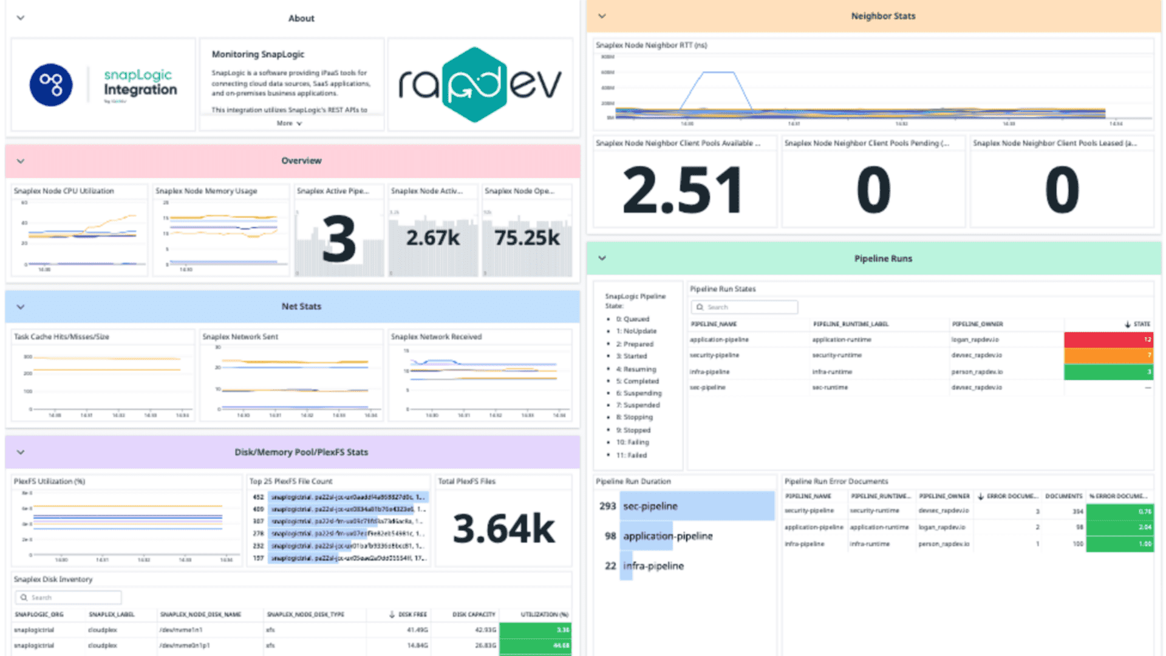Select the application-pipeline duration bar
The height and width of the screenshot is (656, 1166).
(x=646, y=536)
